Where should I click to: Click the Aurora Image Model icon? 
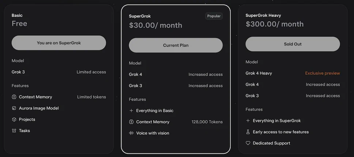pos(14,108)
